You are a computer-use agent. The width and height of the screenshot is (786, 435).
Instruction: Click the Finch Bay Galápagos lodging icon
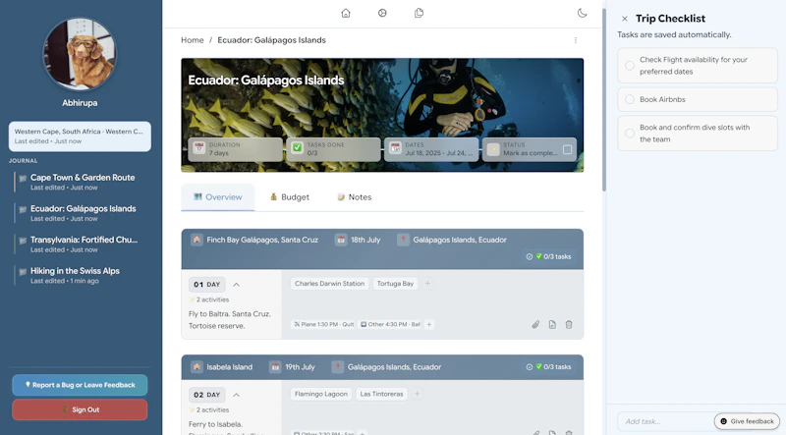(x=196, y=240)
